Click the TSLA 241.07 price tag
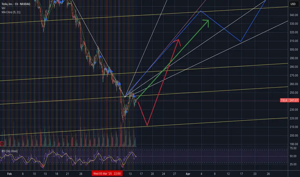The height and width of the screenshot is (177, 300). click(289, 100)
